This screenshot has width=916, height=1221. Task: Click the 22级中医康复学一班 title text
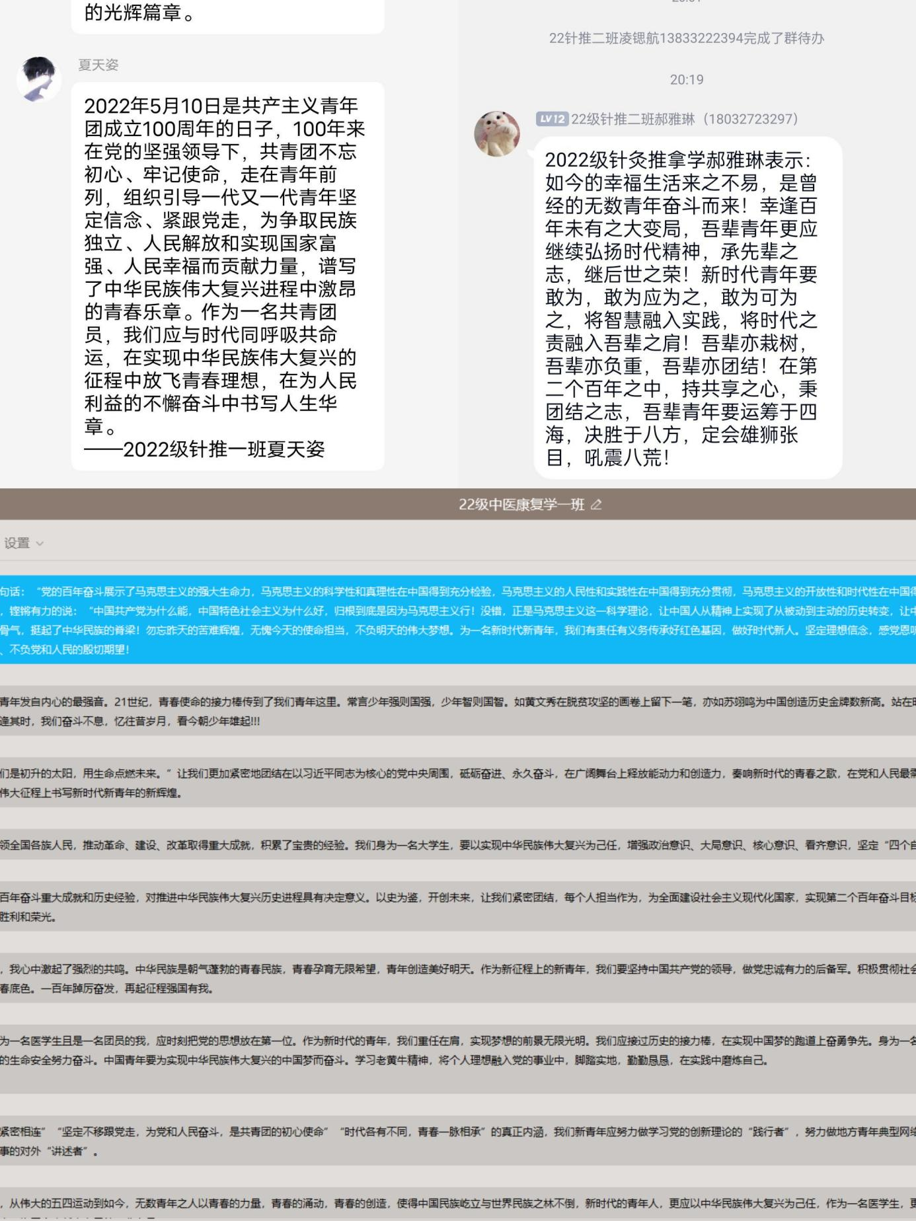[521, 505]
